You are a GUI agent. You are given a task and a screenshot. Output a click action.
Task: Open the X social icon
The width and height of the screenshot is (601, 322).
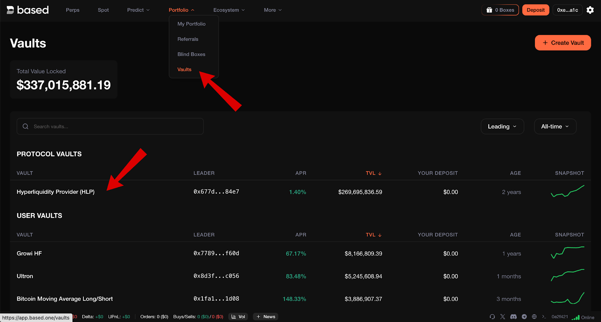click(x=503, y=317)
